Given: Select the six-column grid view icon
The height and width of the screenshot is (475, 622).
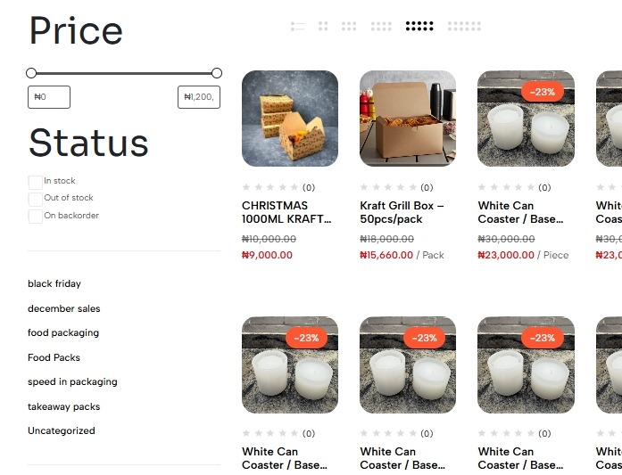Looking at the screenshot, I should click(x=464, y=27).
